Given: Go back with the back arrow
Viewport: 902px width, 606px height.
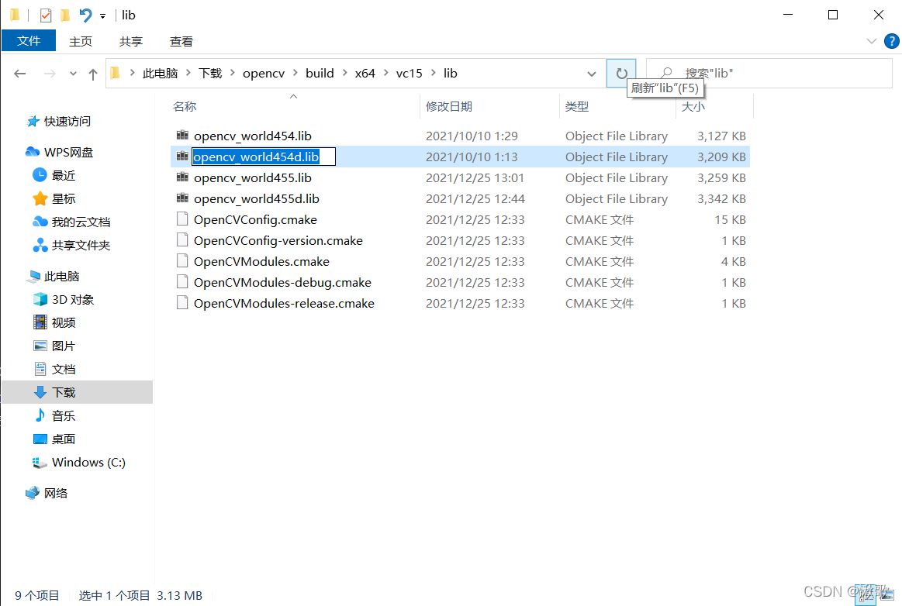Looking at the screenshot, I should [20, 74].
